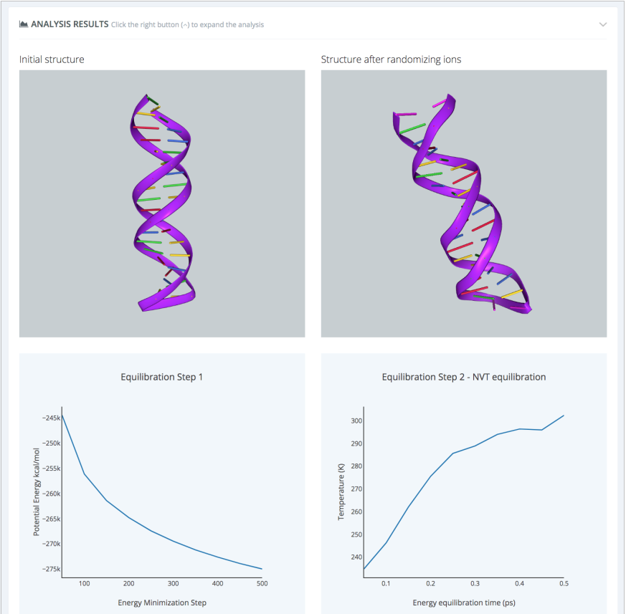The width and height of the screenshot is (626, 614).
Task: Click the 'Equilibration Step 1' chart title
Action: (162, 377)
